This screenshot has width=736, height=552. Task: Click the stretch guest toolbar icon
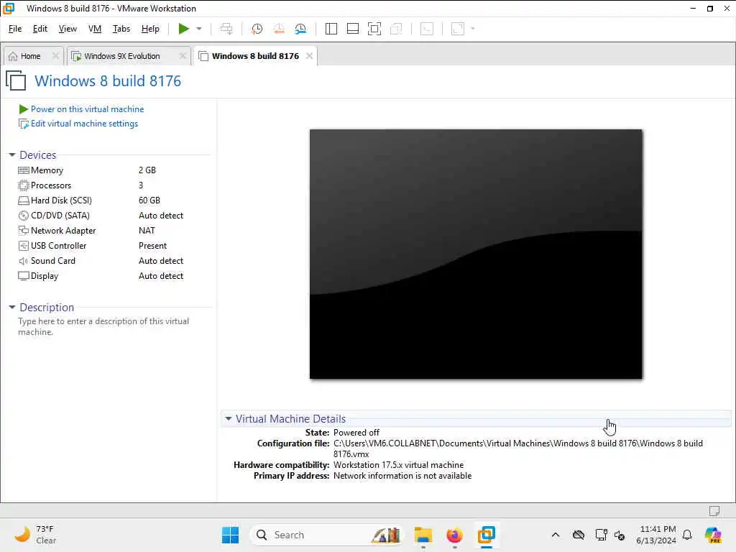pyautogui.click(x=458, y=29)
